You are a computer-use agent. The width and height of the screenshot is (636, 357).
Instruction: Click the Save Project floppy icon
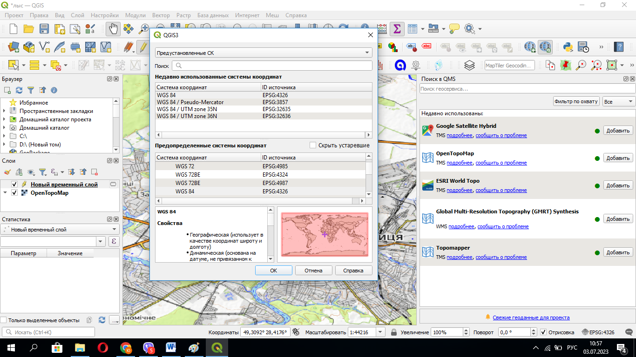click(44, 29)
